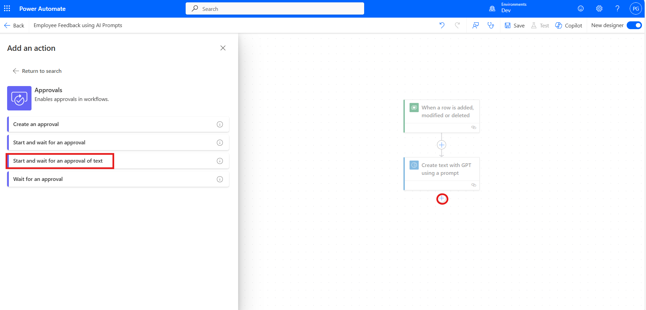646x310 pixels.
Task: Open the PG account menu
Action: pyautogui.click(x=635, y=8)
